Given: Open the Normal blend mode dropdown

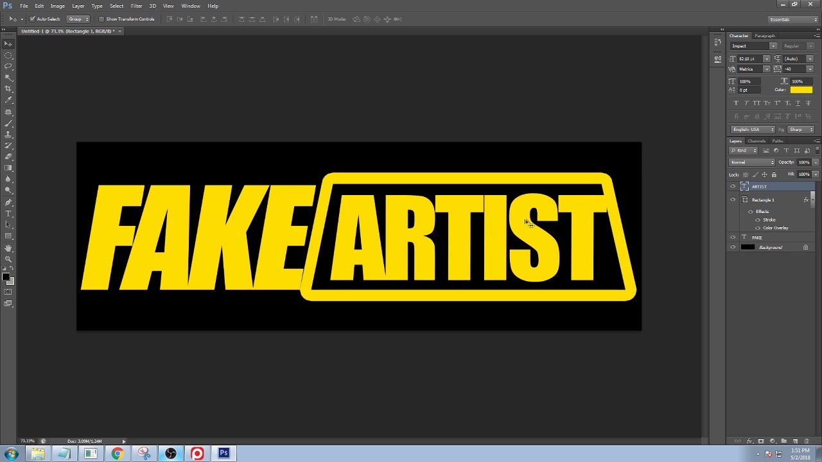Looking at the screenshot, I should click(752, 162).
